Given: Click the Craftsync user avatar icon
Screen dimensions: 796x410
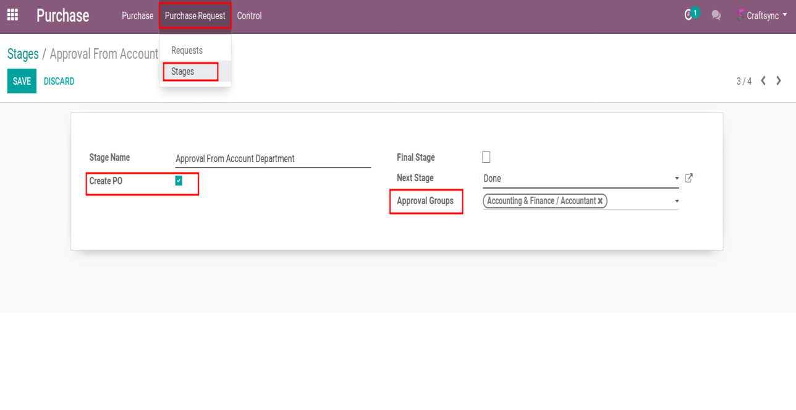Looking at the screenshot, I should [740, 15].
